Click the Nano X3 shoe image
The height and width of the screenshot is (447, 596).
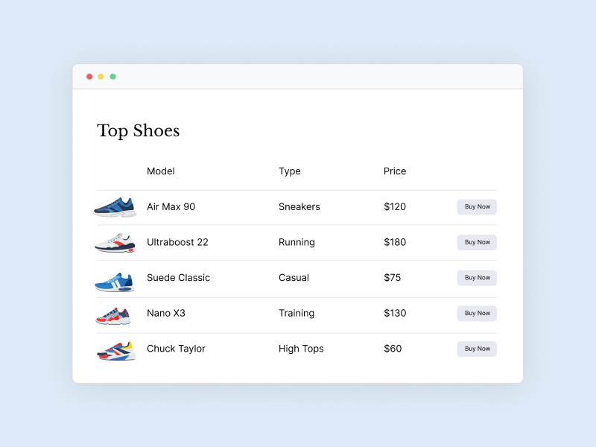click(x=114, y=315)
